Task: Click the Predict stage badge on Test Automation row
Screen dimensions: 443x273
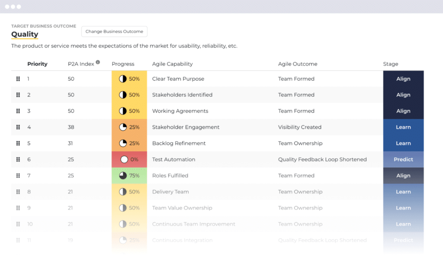Action: click(x=403, y=159)
